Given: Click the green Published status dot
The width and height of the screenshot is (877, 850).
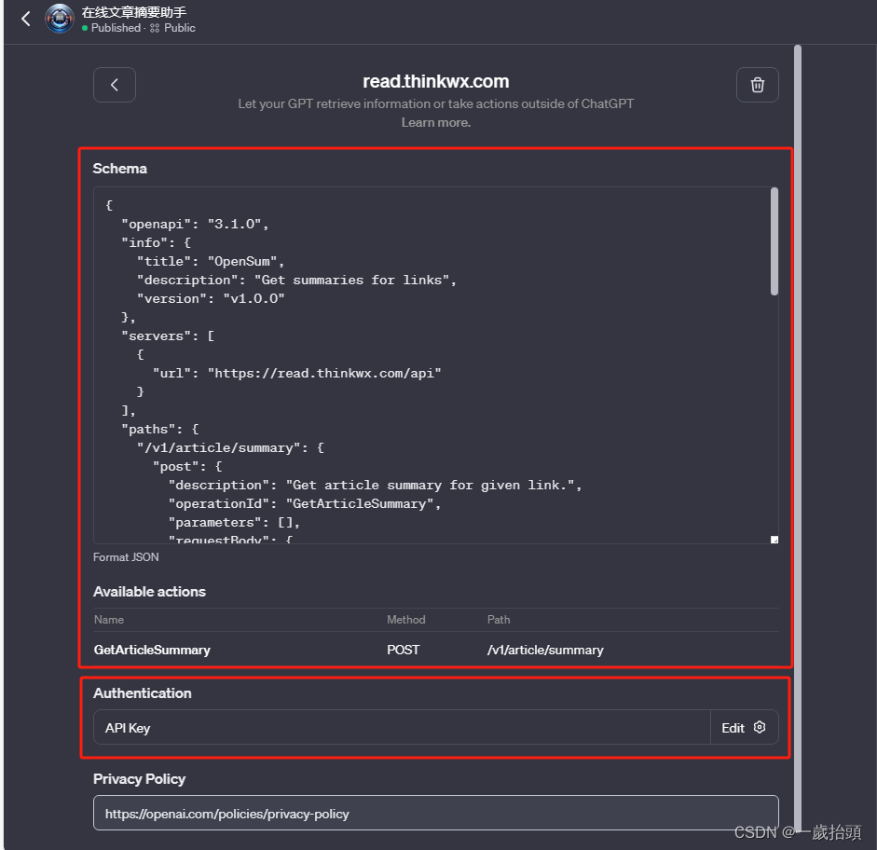Looking at the screenshot, I should (85, 28).
